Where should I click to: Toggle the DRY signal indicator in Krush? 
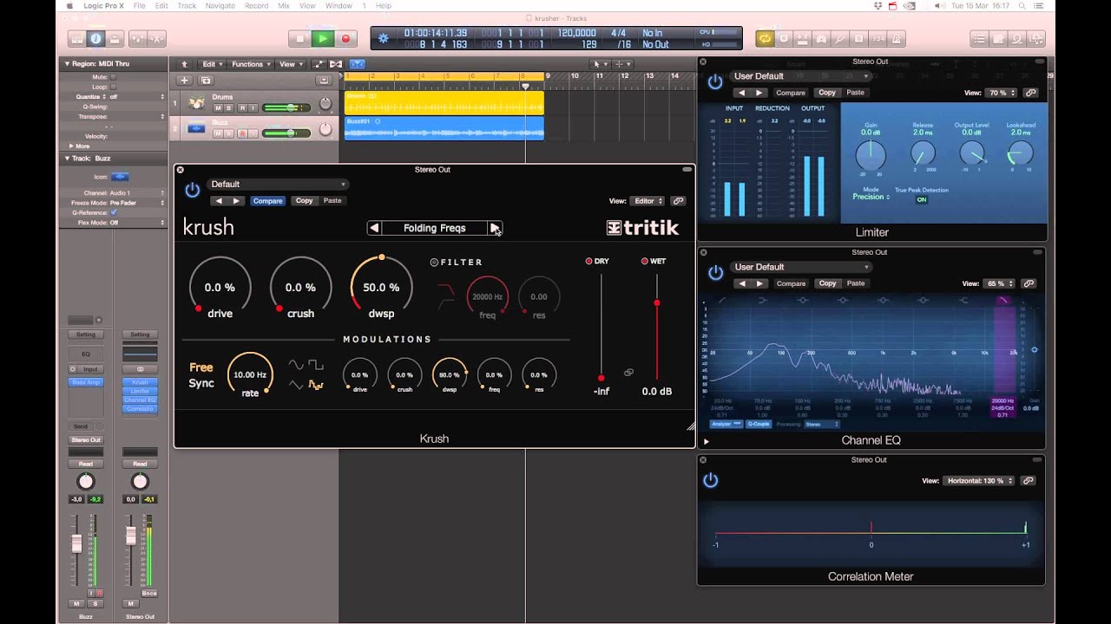588,261
